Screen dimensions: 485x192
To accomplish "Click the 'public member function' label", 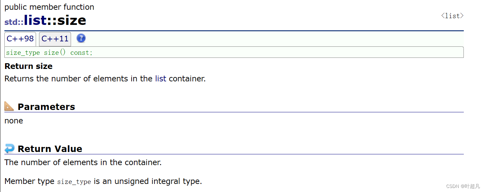I will [49, 7].
